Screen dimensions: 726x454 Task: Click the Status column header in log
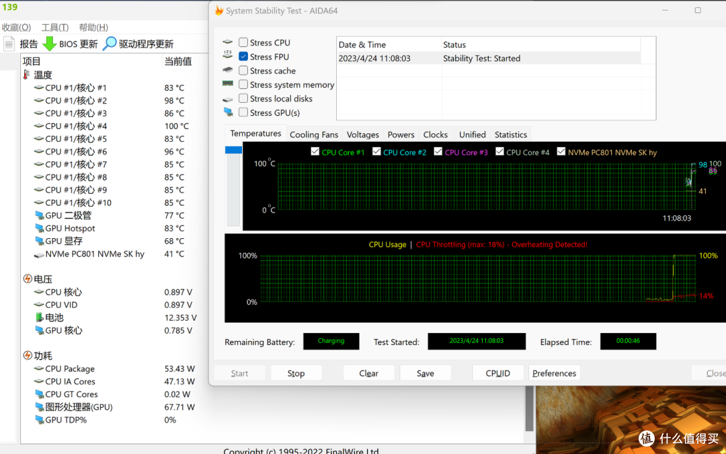pos(540,44)
